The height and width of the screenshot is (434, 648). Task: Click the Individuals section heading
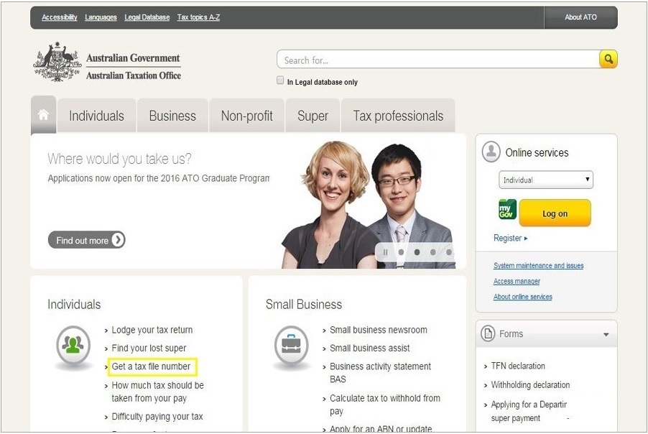pos(74,304)
